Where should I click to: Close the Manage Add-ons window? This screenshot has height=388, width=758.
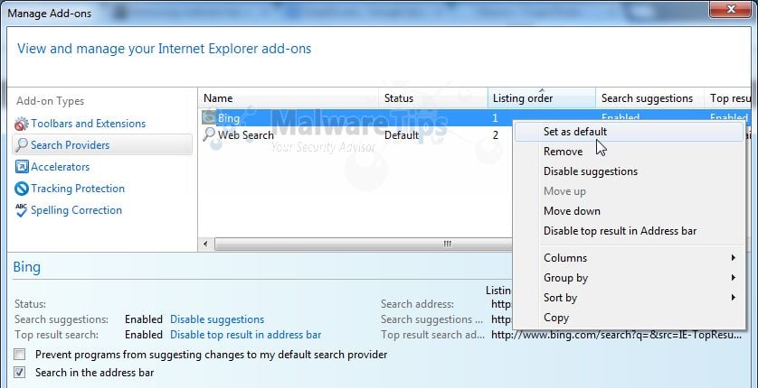point(731,9)
